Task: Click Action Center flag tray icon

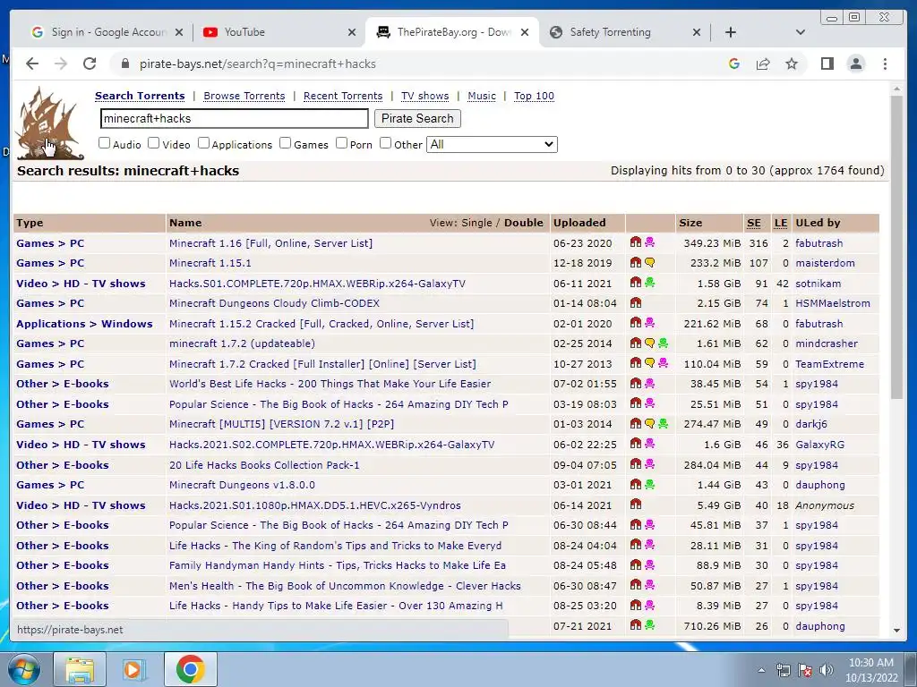Action: [x=805, y=670]
